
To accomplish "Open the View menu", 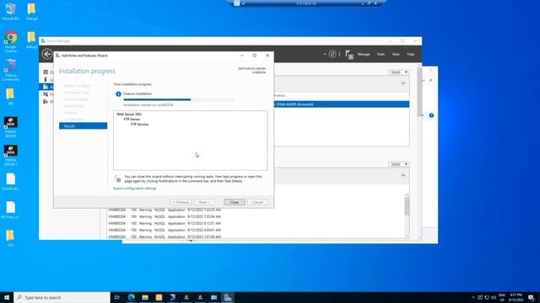I will [x=396, y=54].
